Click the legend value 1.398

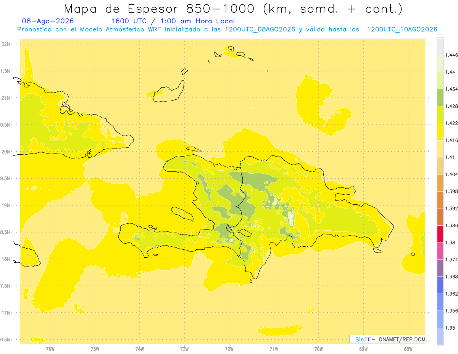[452, 191]
